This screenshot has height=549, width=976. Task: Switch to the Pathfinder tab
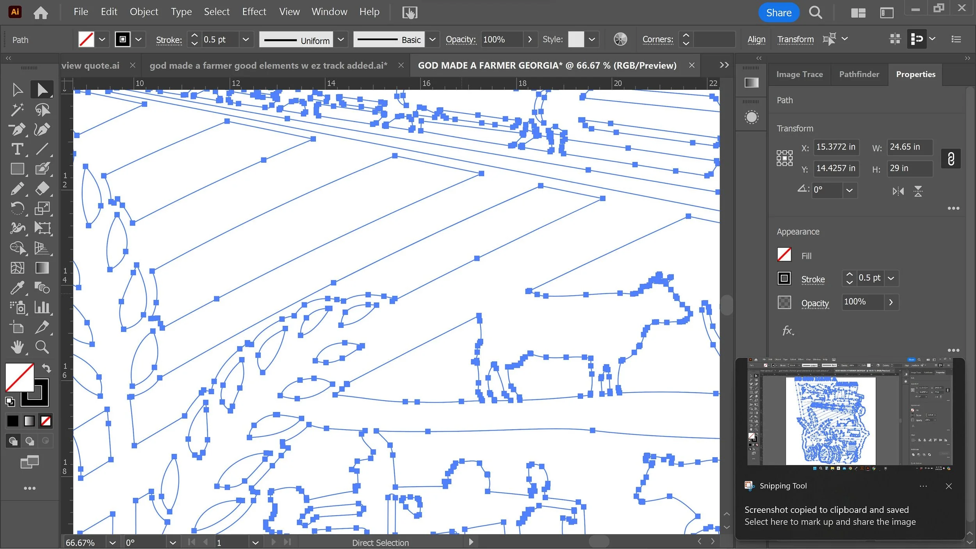coord(859,74)
